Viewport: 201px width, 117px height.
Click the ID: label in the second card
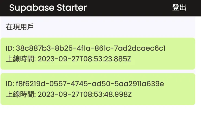tap(10, 84)
